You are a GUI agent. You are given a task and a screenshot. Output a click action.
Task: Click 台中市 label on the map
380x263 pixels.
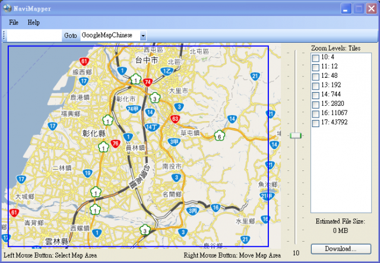pos(147,60)
